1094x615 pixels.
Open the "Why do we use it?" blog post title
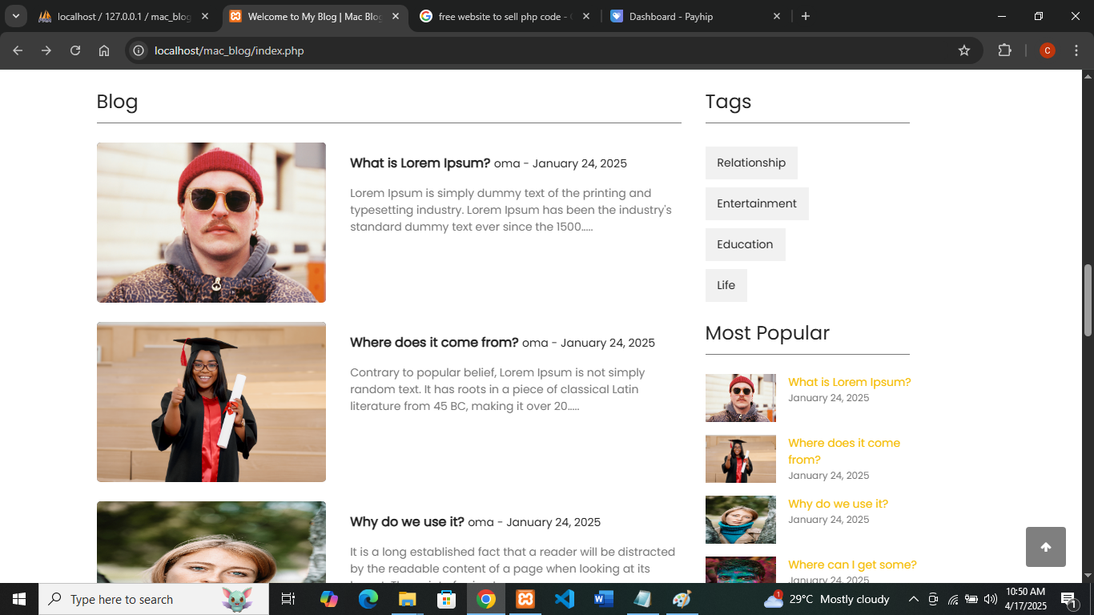click(x=407, y=522)
